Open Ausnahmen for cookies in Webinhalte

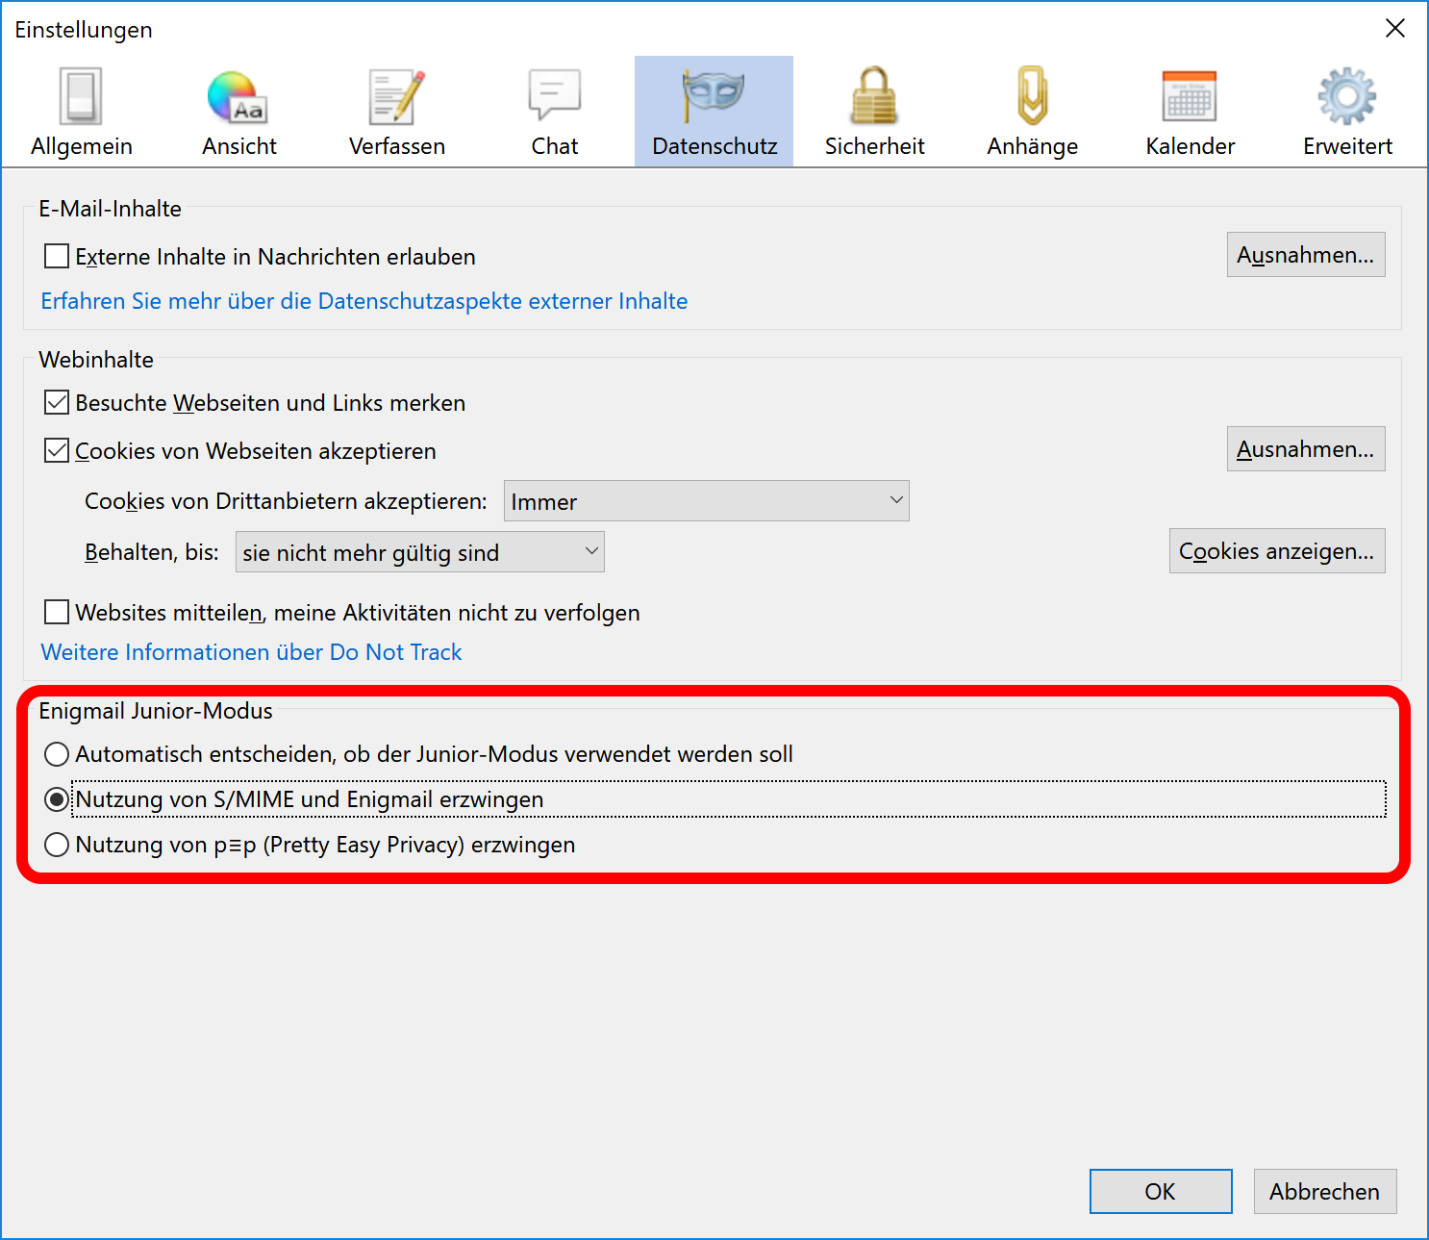[x=1306, y=449]
